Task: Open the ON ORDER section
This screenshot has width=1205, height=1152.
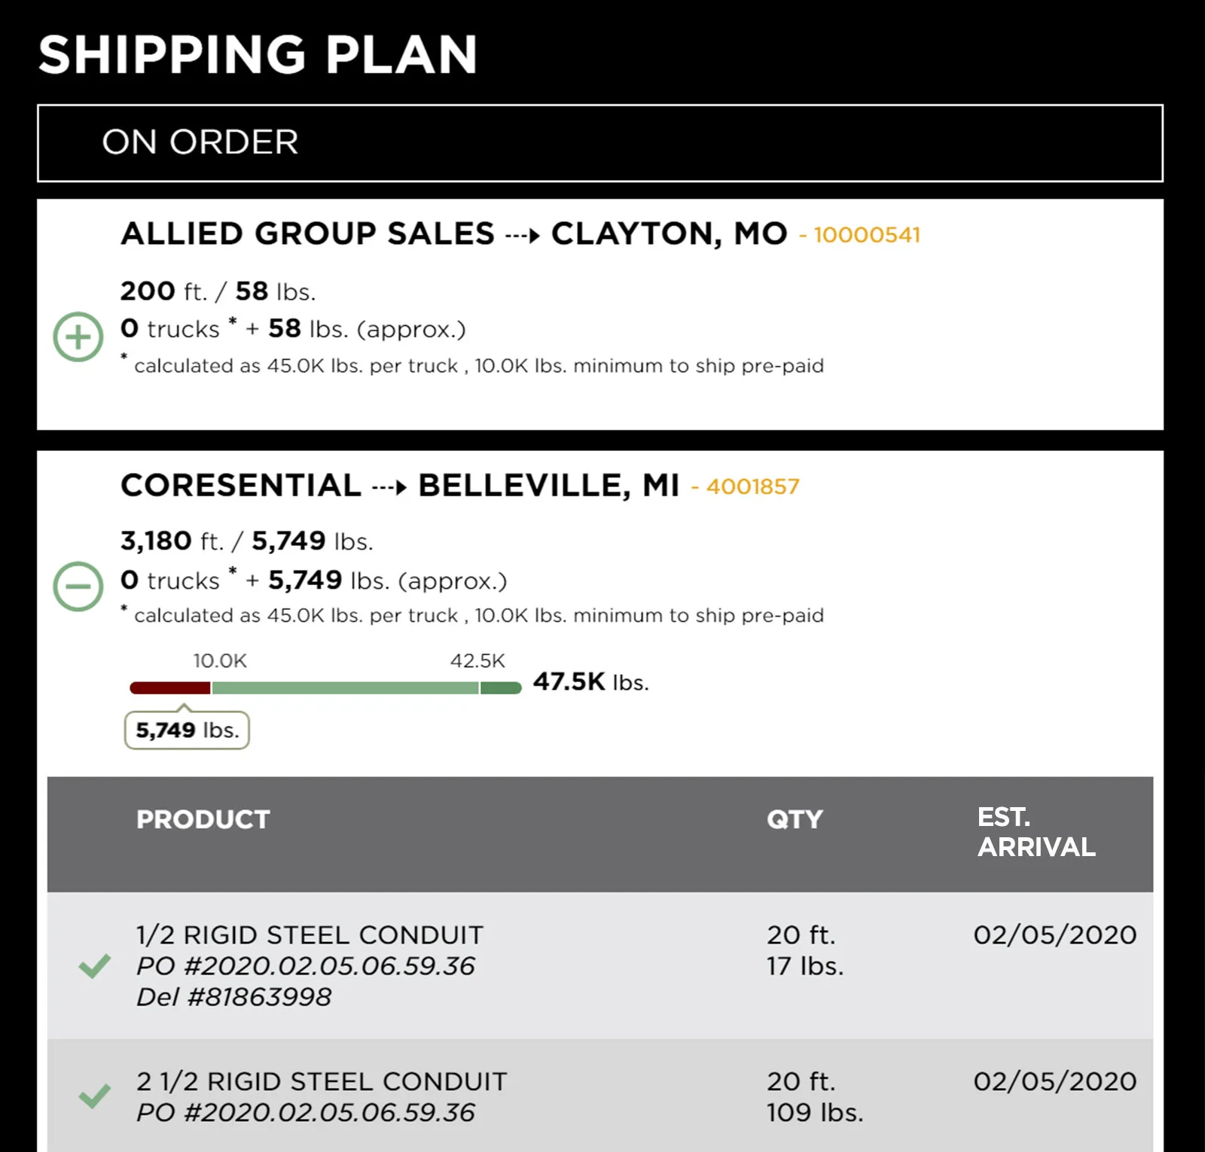Action: coord(200,142)
